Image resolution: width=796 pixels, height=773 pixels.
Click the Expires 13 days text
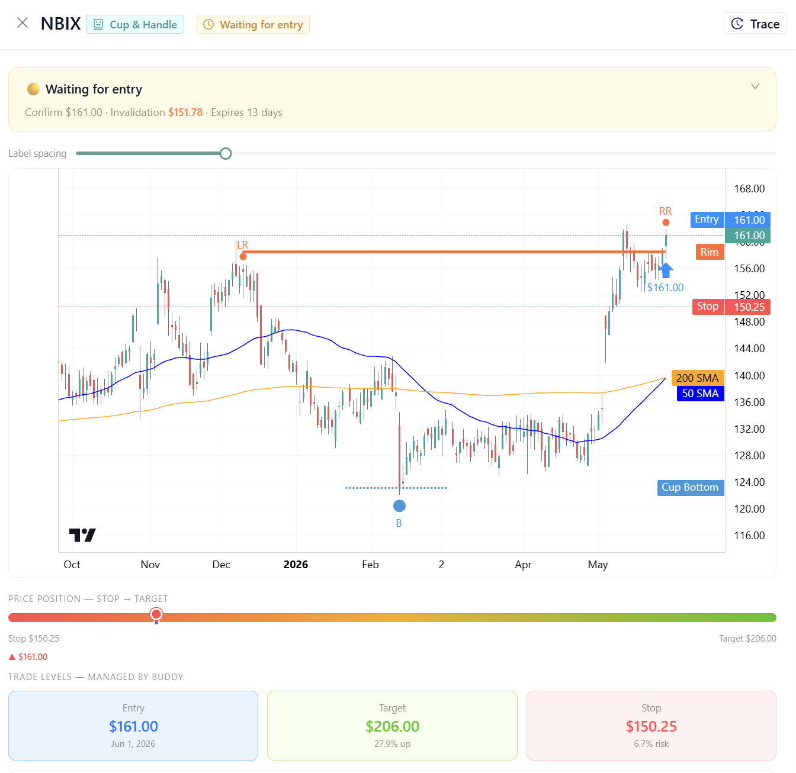246,112
